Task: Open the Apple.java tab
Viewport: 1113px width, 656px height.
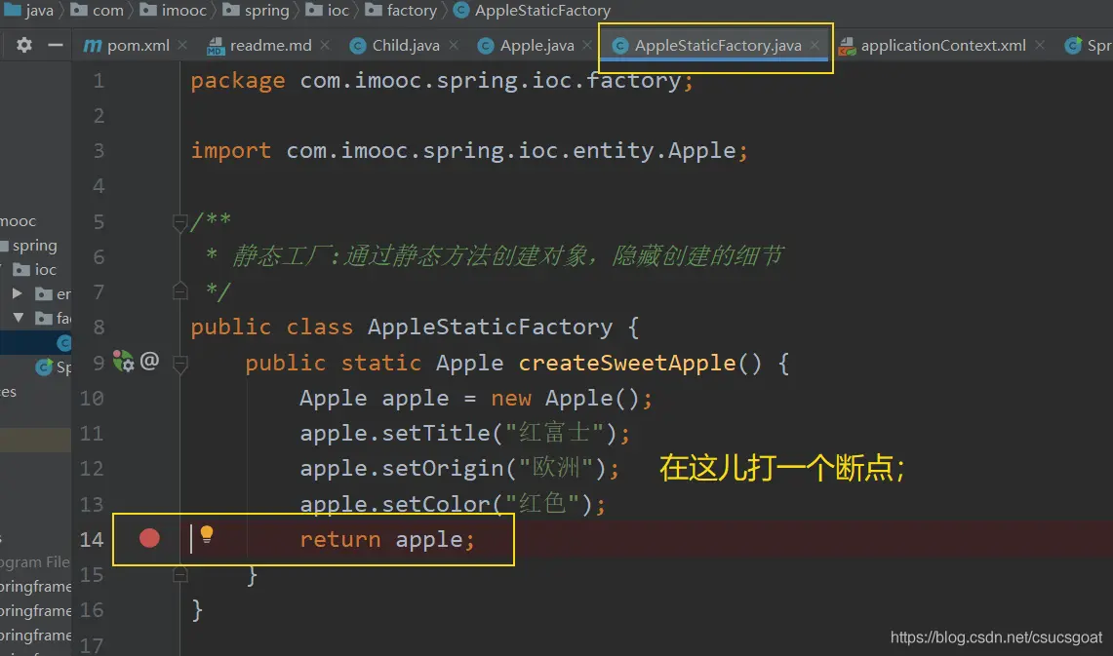Action: pyautogui.click(x=526, y=46)
